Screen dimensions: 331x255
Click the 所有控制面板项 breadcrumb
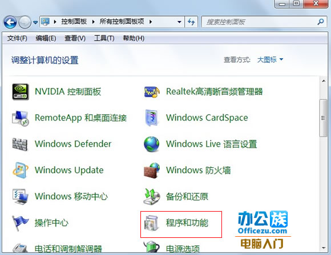click(x=122, y=22)
